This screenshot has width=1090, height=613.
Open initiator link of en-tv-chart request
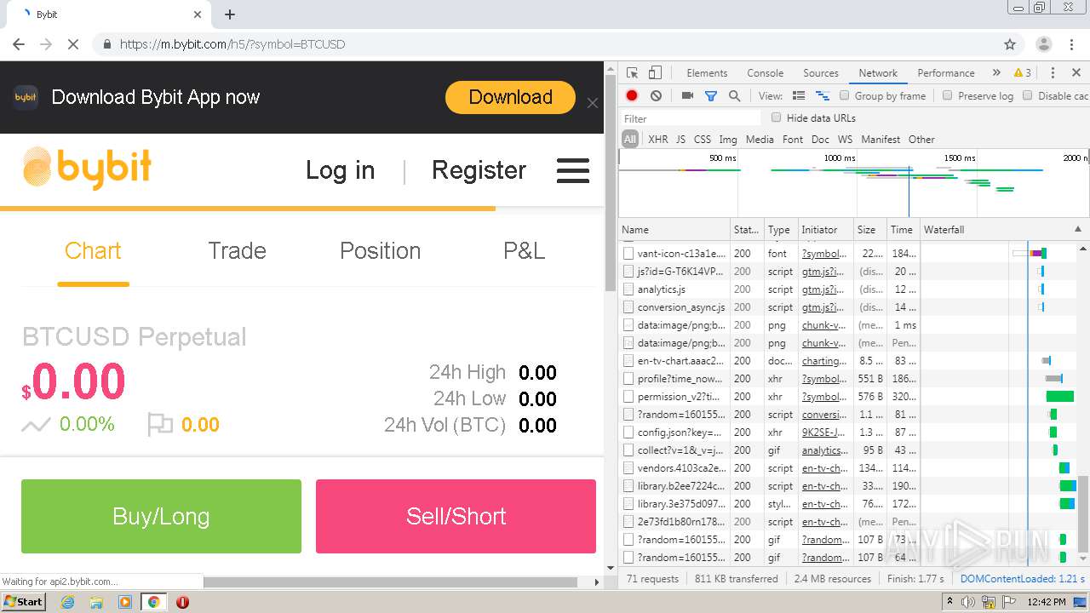824,361
